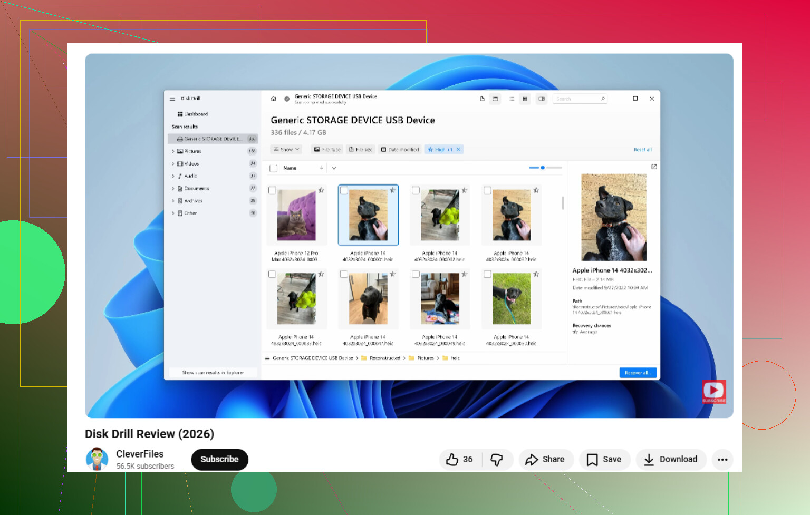Click the Dashboard grid icon in sidebar

pyautogui.click(x=180, y=114)
